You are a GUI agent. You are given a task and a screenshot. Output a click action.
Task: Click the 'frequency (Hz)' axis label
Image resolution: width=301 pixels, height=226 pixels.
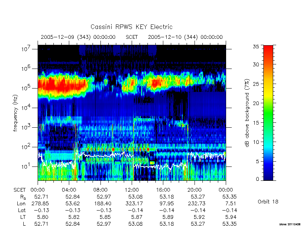pos(15,113)
